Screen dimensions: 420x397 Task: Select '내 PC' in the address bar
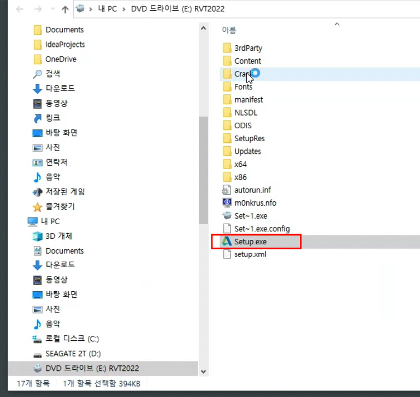[108, 9]
